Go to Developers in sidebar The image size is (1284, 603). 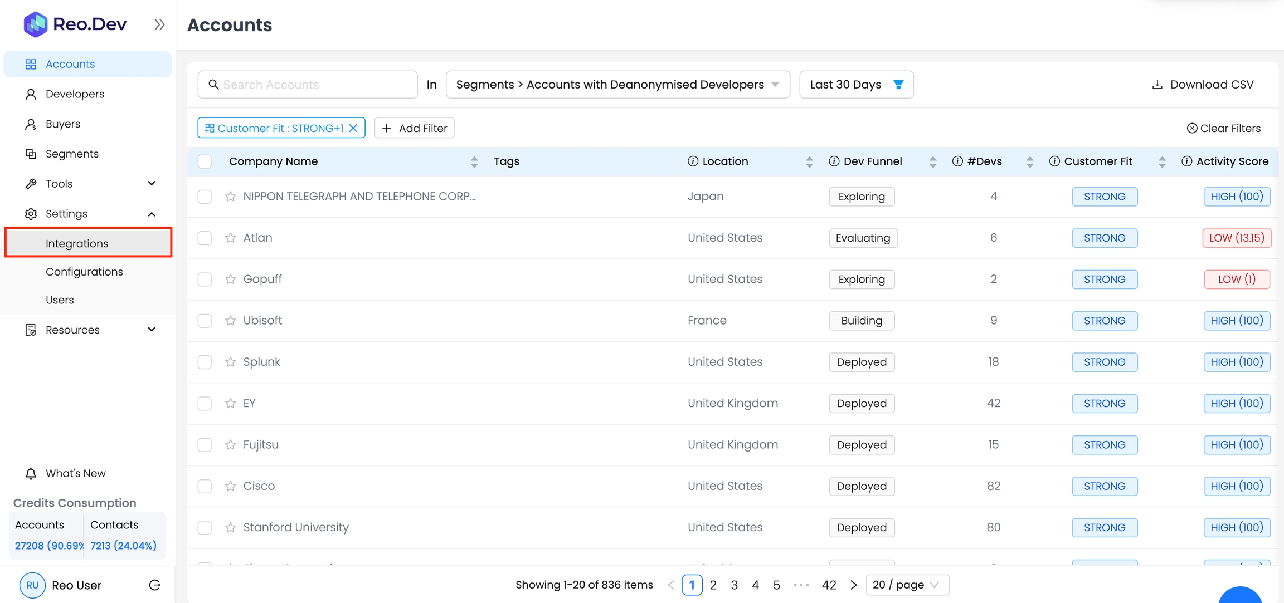(75, 94)
